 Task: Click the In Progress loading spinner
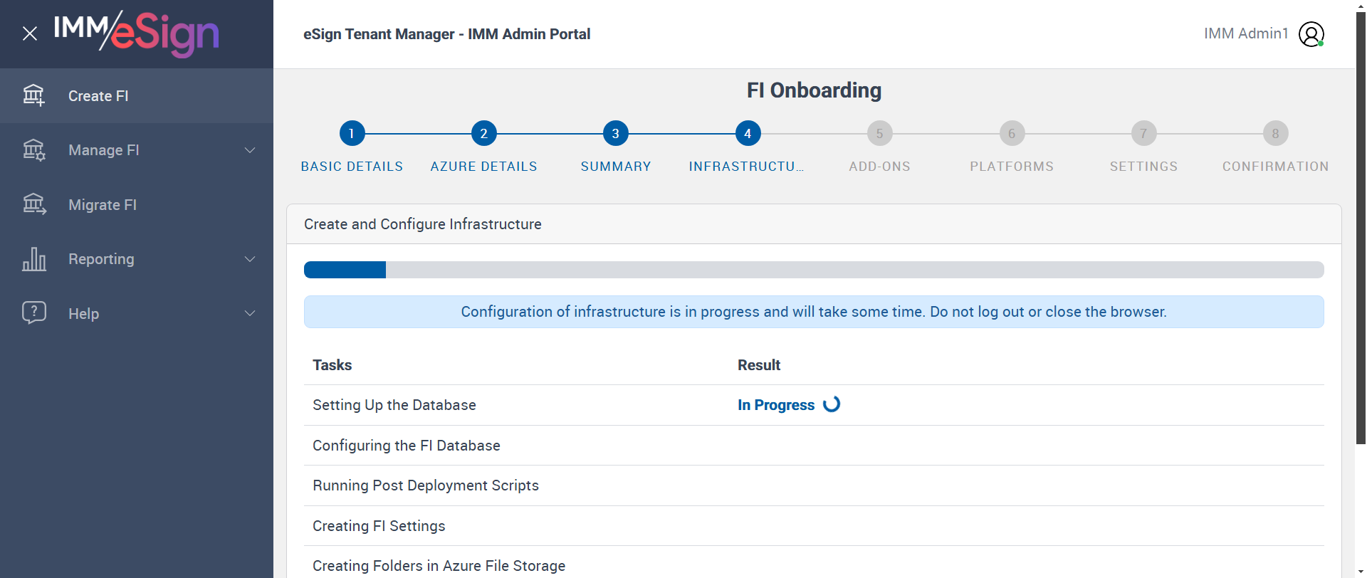pyautogui.click(x=832, y=404)
